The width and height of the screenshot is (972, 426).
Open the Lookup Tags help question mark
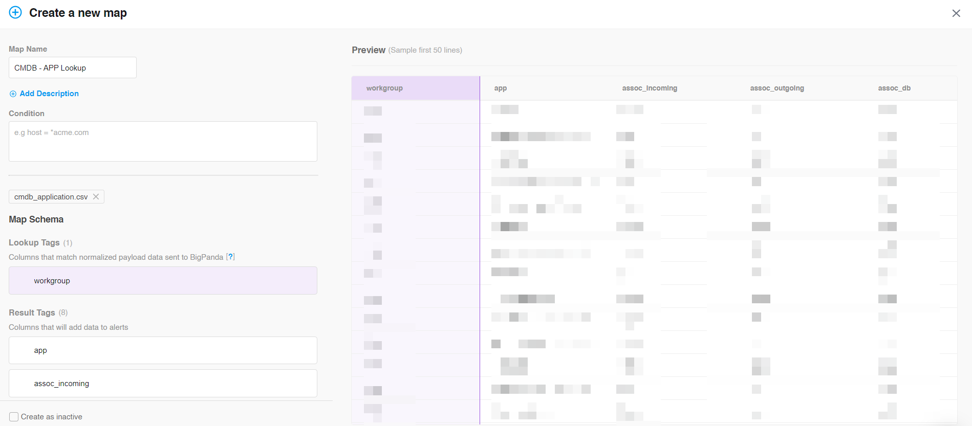pos(230,257)
